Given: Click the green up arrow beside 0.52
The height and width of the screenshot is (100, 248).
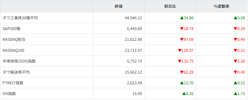Looking at the screenshot, I should point(236,83).
